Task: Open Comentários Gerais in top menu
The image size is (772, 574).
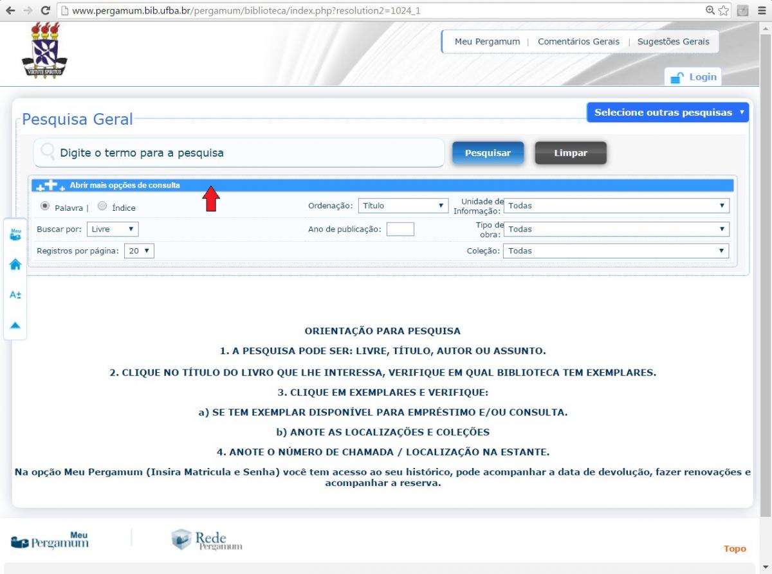Action: [x=578, y=42]
